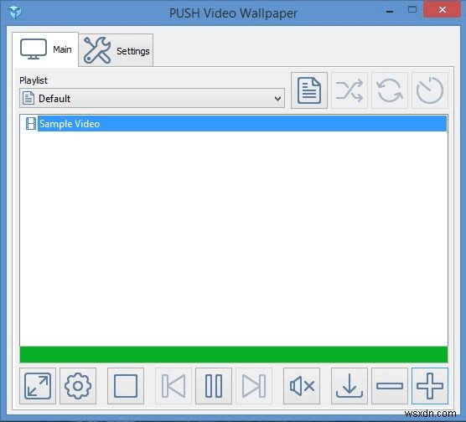Close the PUSH Video Wallpaper window

[x=443, y=10]
